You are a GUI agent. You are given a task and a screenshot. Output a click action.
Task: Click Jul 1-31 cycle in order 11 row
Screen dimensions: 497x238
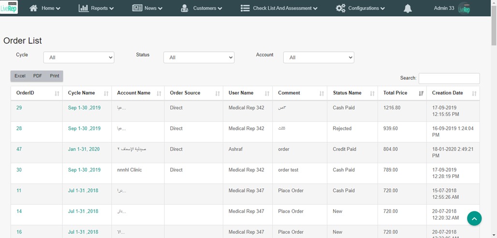[83, 191]
